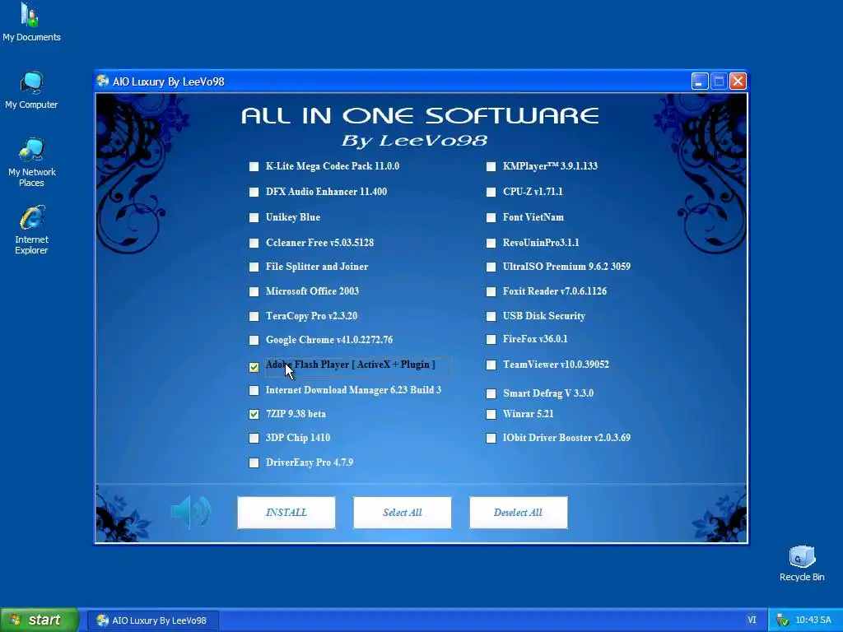Check K-Lite Mega Codec Pack 11.0.0

click(x=254, y=166)
